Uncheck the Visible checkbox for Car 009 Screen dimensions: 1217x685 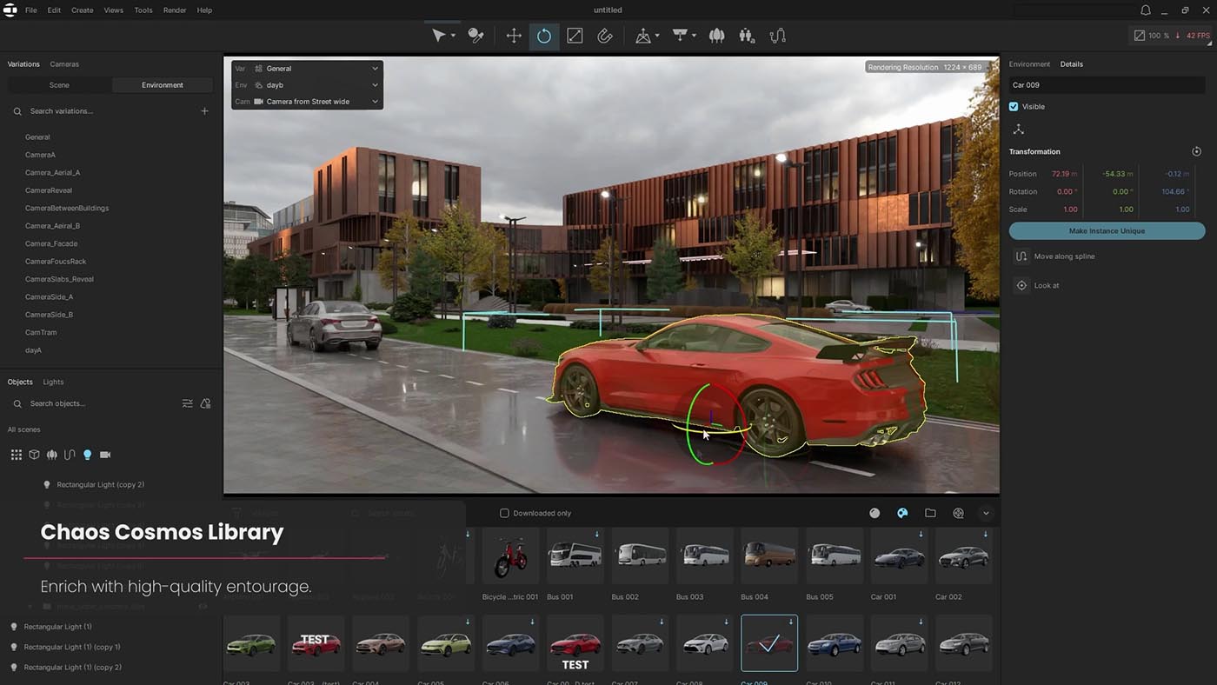(x=1014, y=106)
